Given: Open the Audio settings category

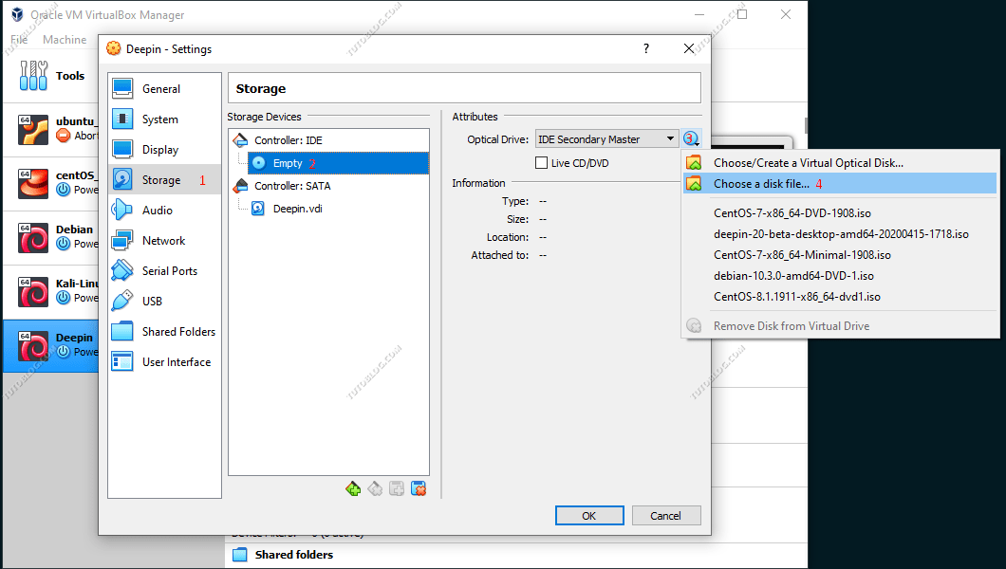Looking at the screenshot, I should (x=157, y=211).
